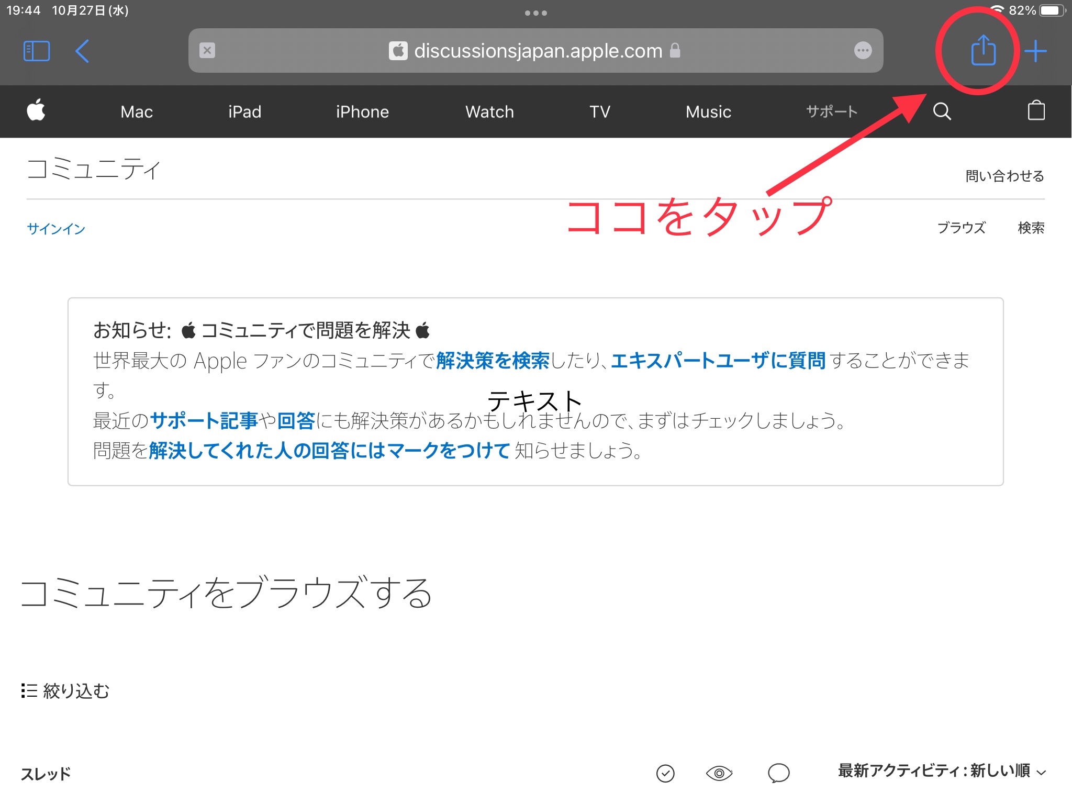This screenshot has height=804, width=1072.
Task: Open a new tab with plus icon
Action: coord(1035,51)
